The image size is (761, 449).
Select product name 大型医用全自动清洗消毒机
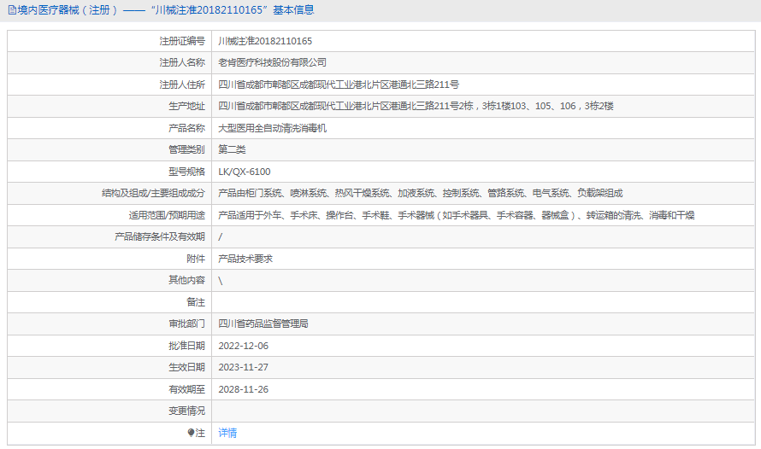click(272, 128)
